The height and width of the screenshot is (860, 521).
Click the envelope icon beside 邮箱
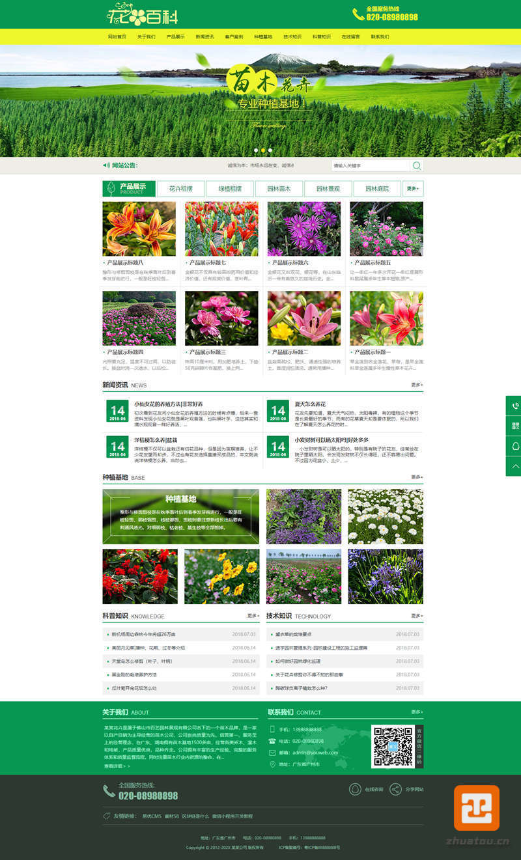pos(272,753)
